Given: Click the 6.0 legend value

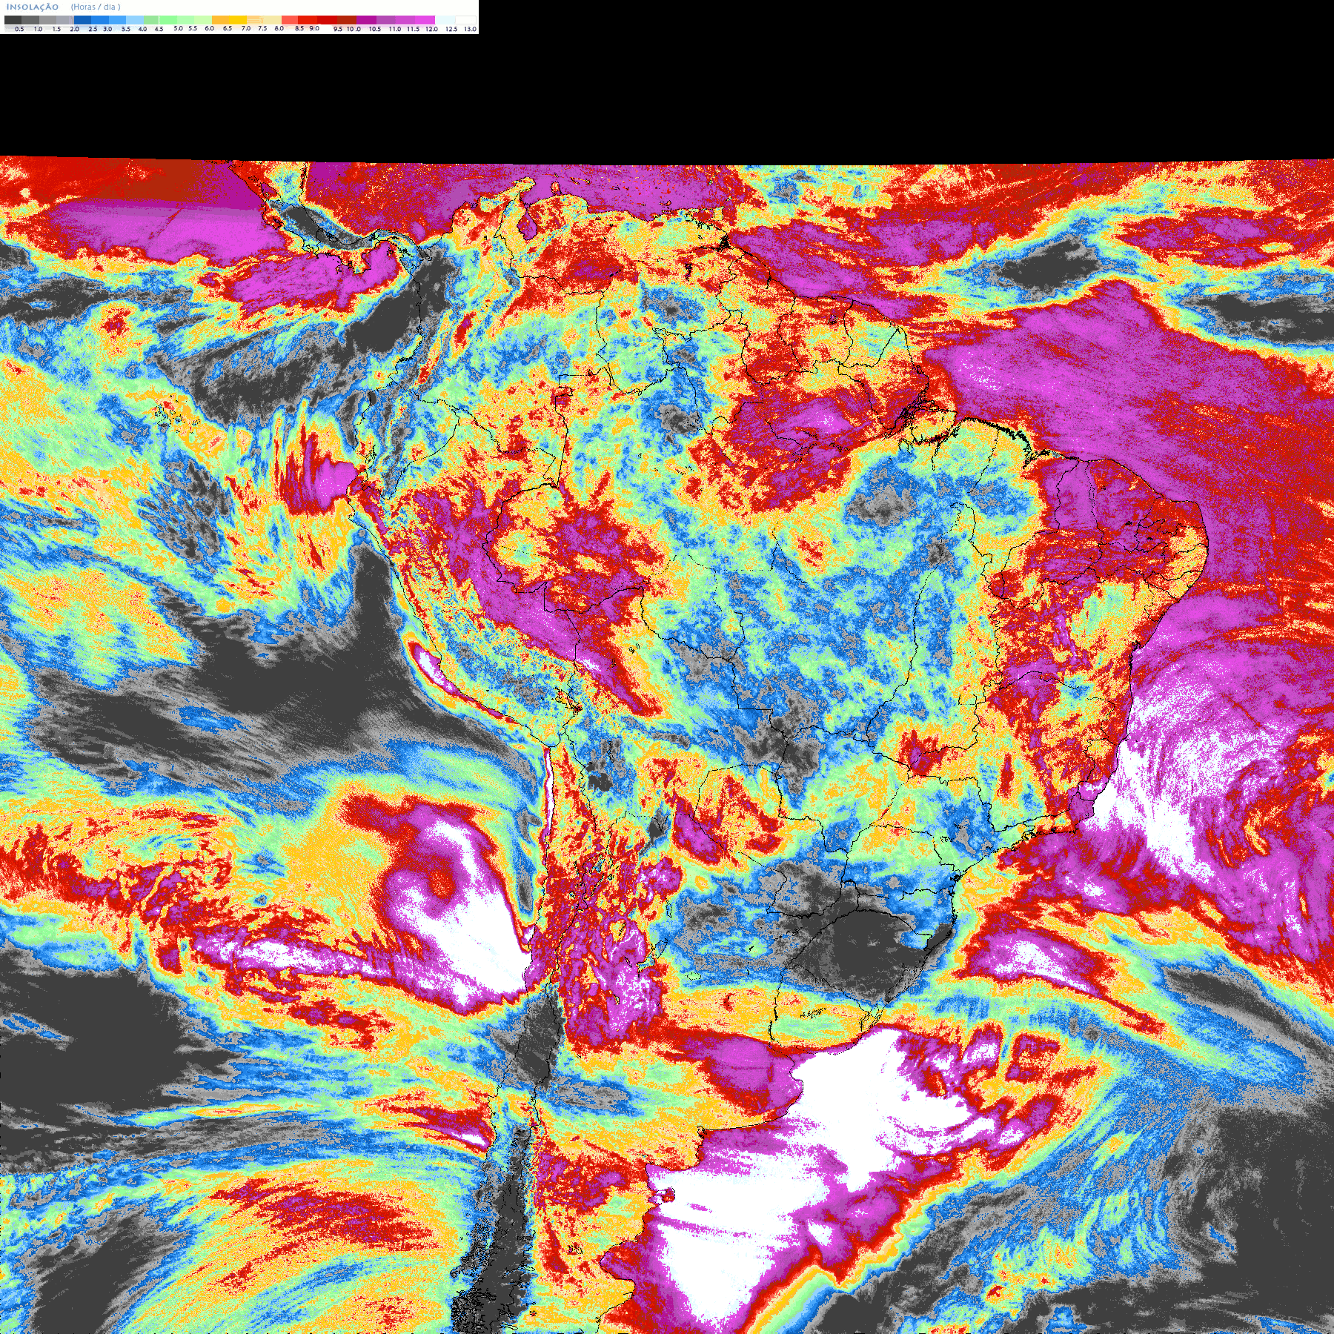Looking at the screenshot, I should click(x=210, y=28).
